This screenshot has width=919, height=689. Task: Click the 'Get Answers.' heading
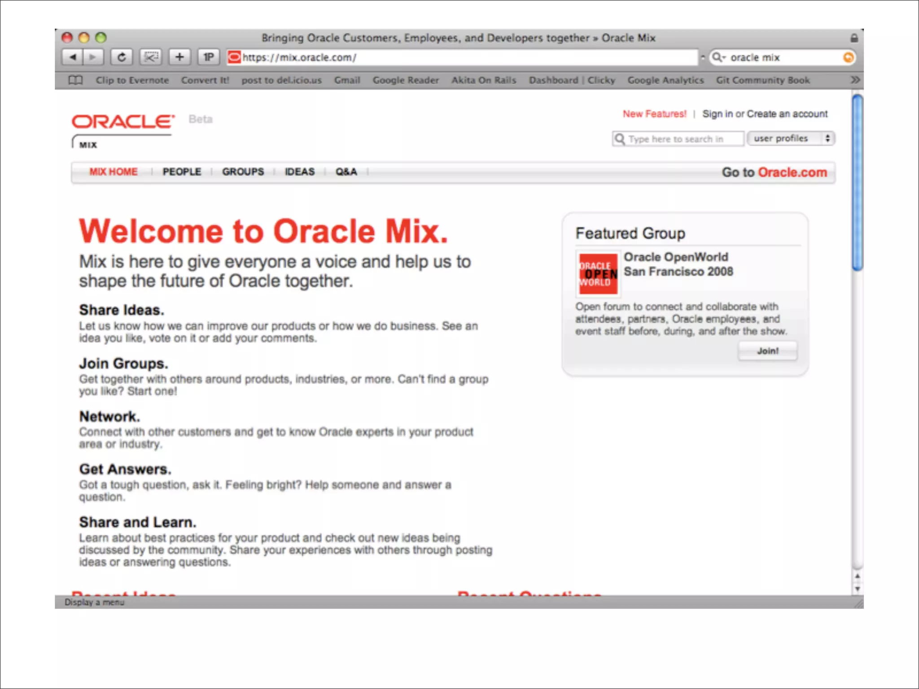[125, 469]
